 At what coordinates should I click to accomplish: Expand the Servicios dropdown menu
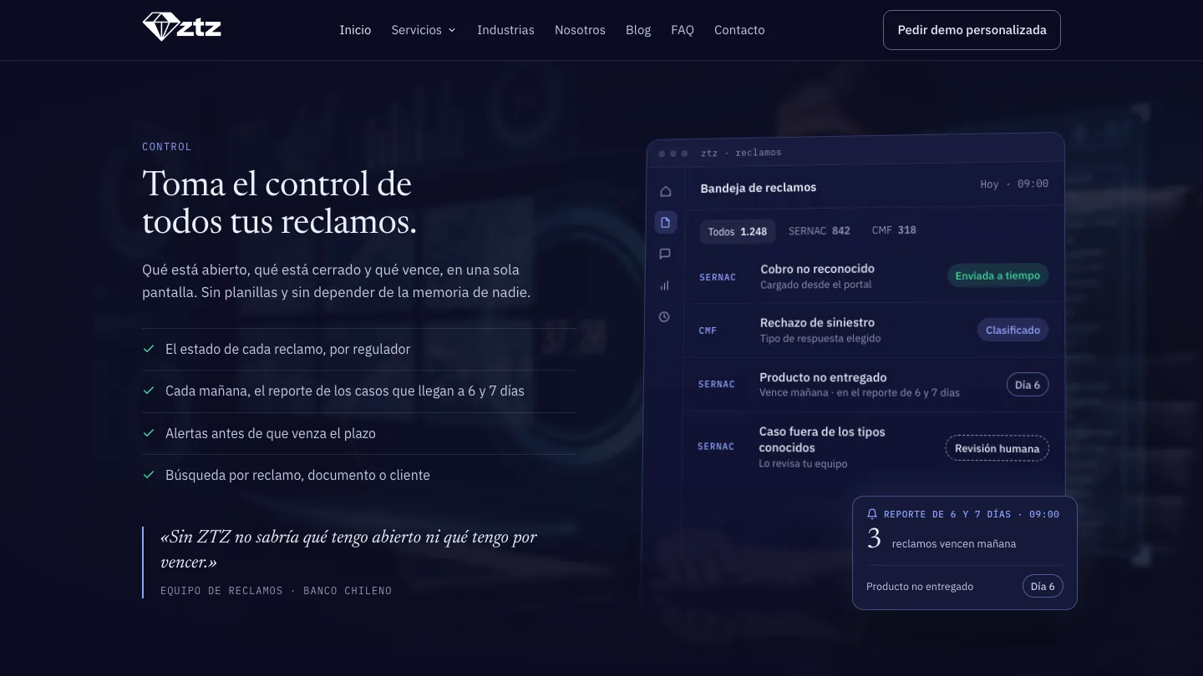tap(424, 30)
